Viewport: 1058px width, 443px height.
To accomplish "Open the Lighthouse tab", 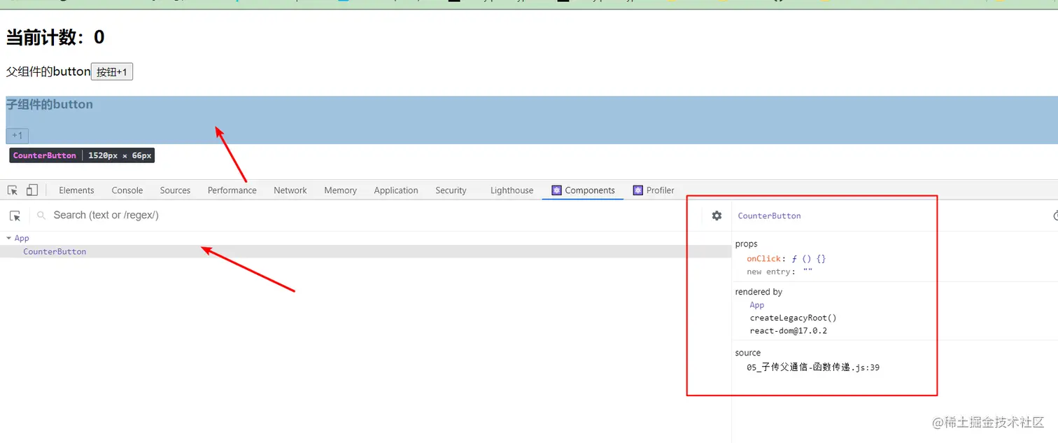I will click(x=512, y=190).
